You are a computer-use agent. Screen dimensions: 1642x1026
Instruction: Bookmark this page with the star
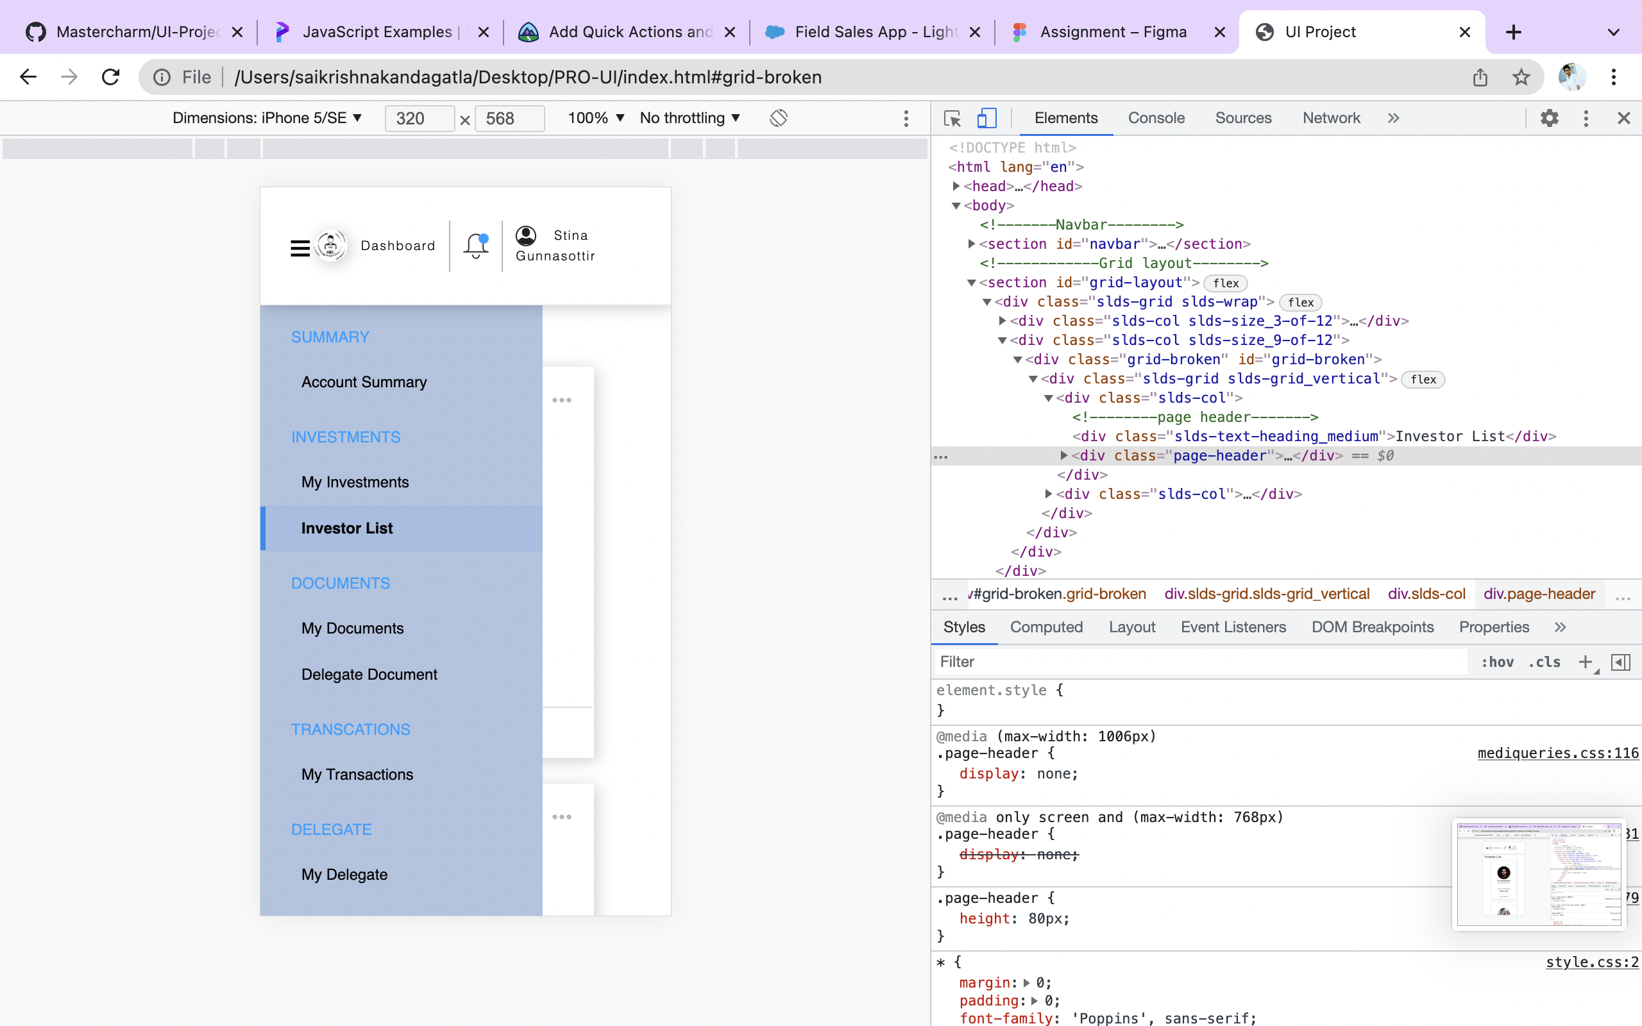(1521, 77)
